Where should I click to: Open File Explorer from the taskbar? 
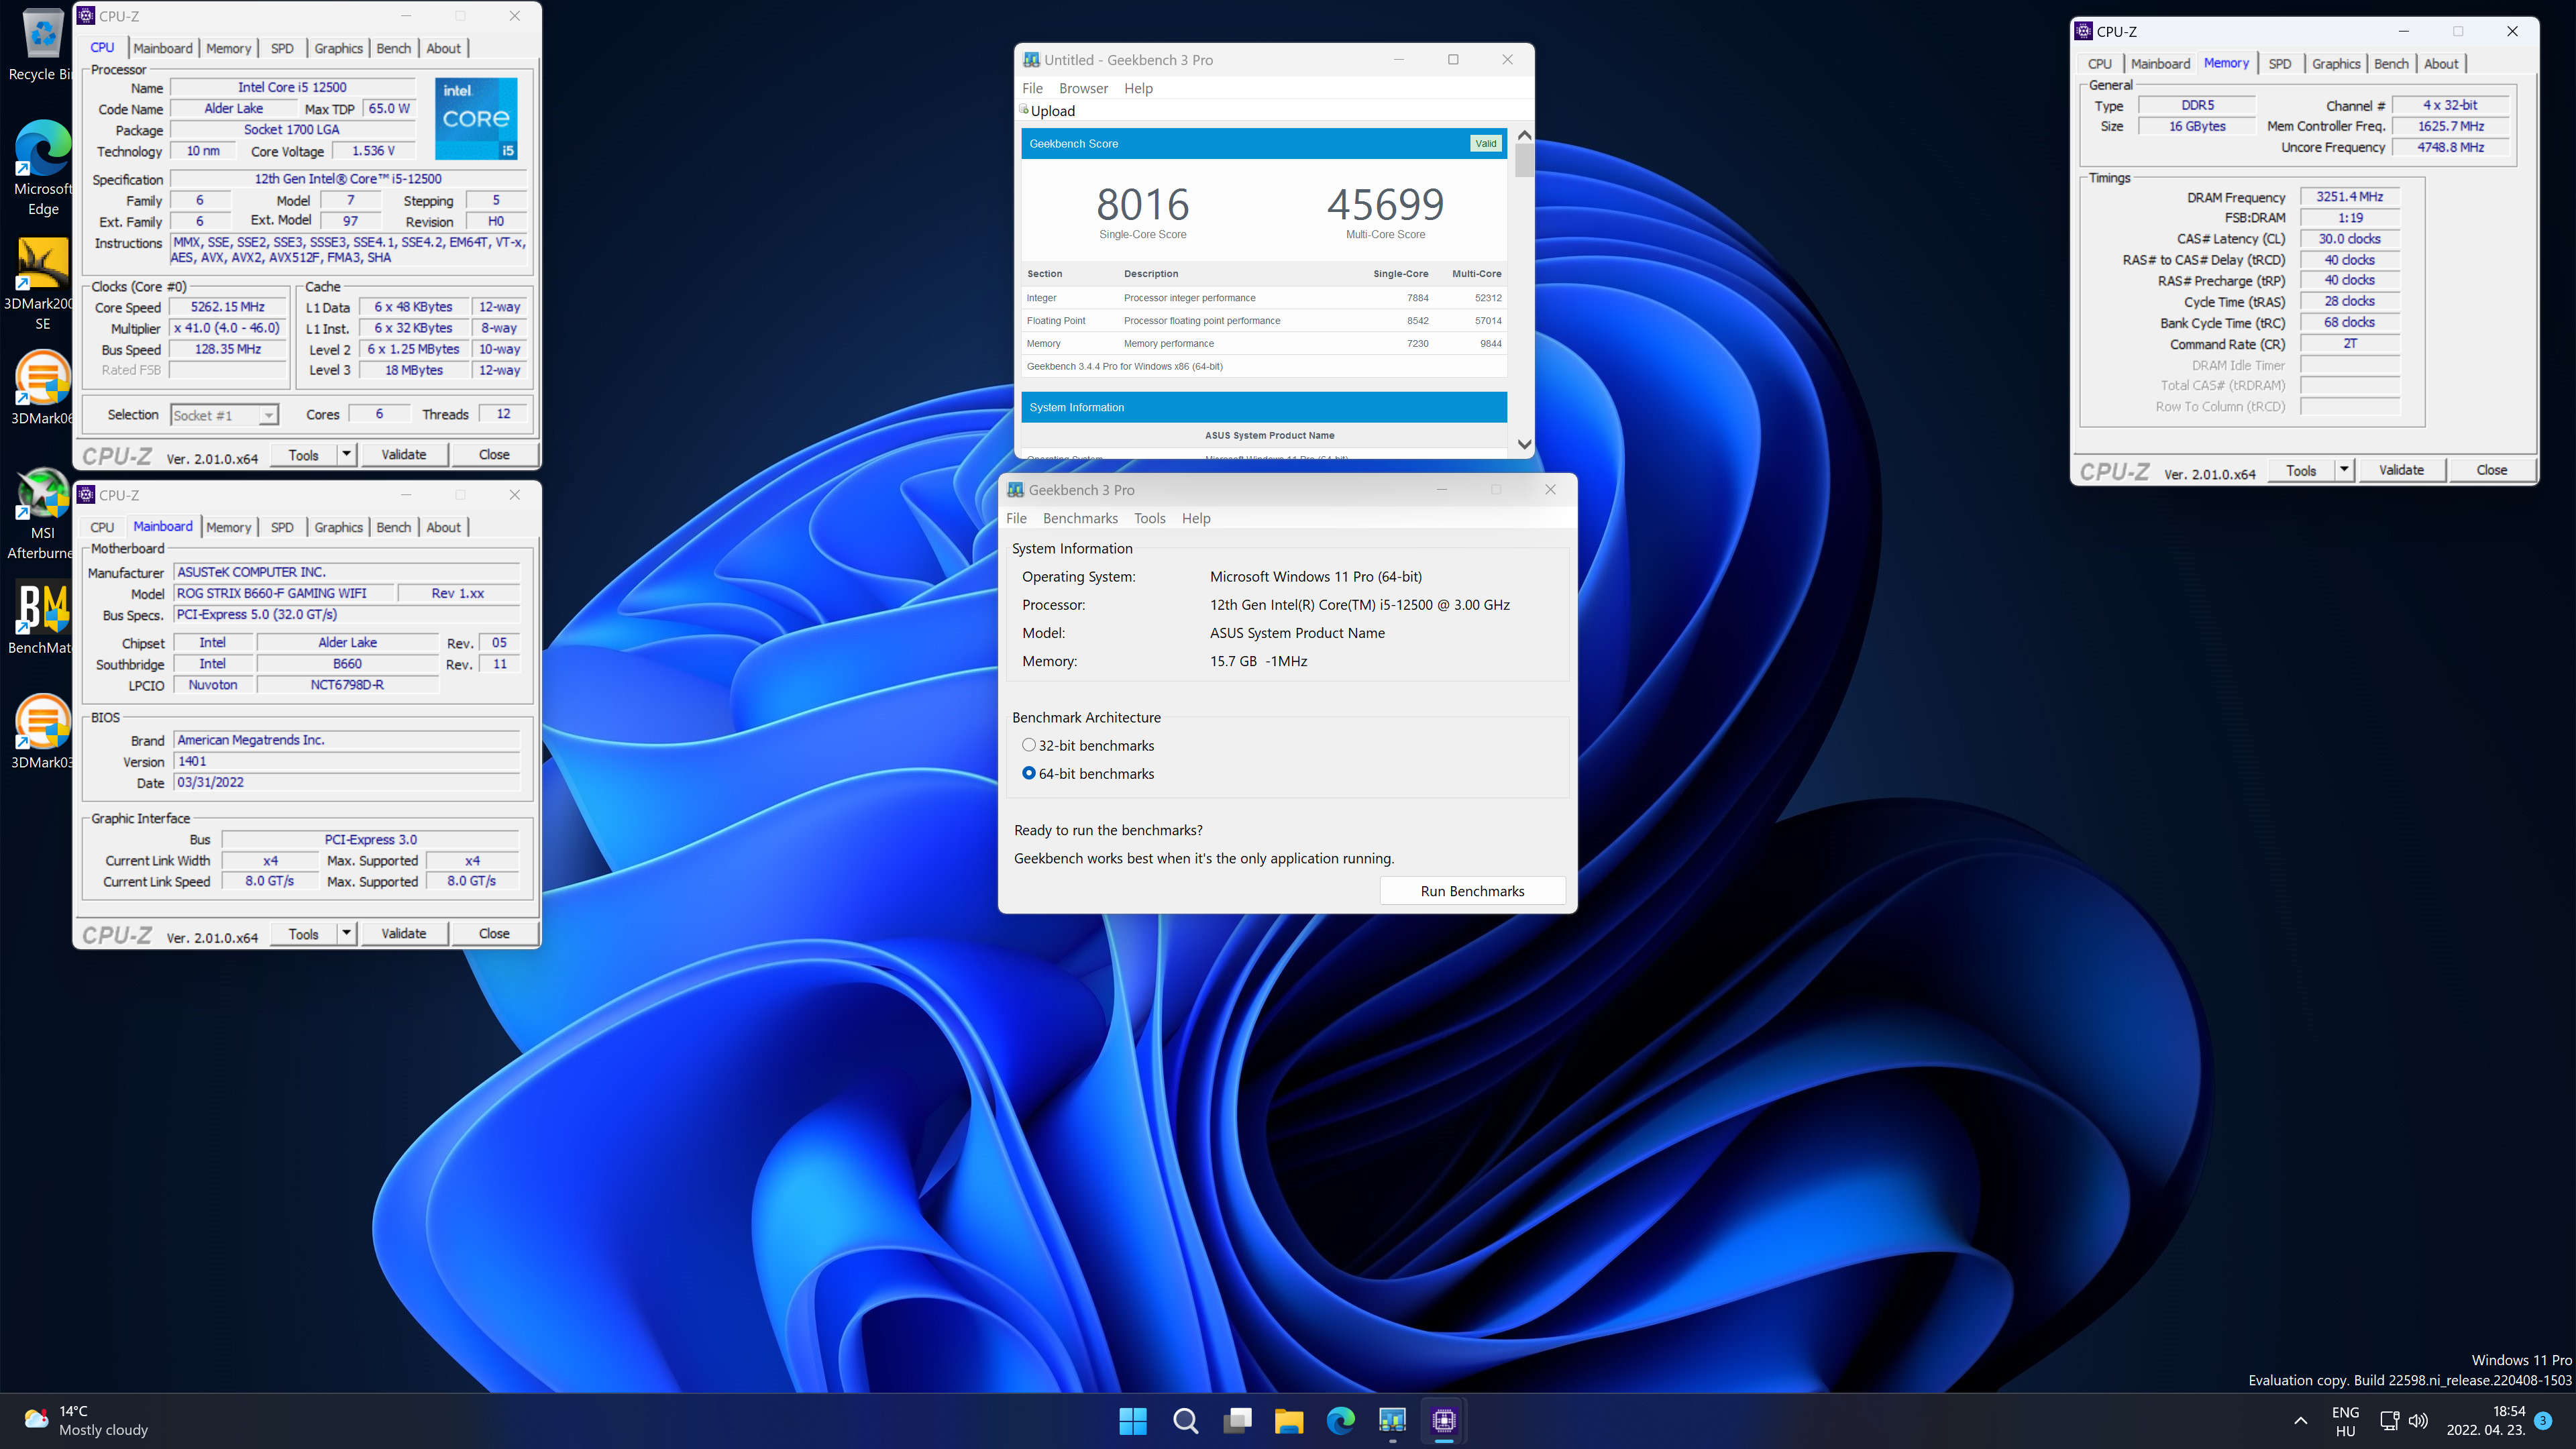[1289, 1420]
